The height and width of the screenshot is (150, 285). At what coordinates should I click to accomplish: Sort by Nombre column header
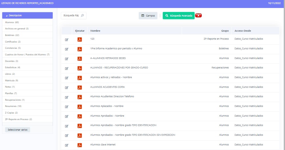tap(95, 31)
